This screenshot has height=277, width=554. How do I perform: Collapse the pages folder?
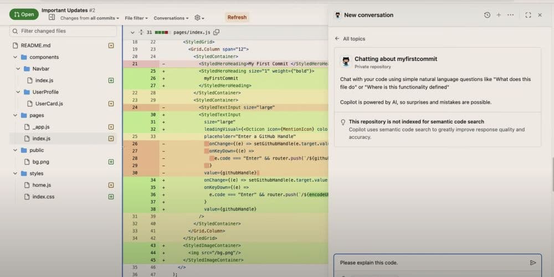15,116
